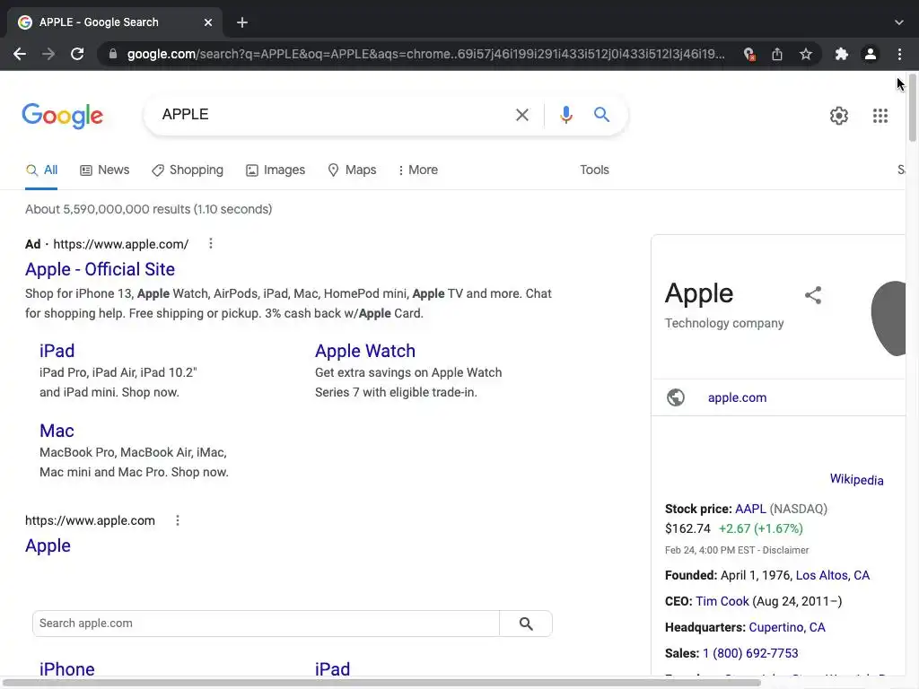The width and height of the screenshot is (919, 689).
Task: Open the AAPL stock link
Action: pyautogui.click(x=750, y=509)
